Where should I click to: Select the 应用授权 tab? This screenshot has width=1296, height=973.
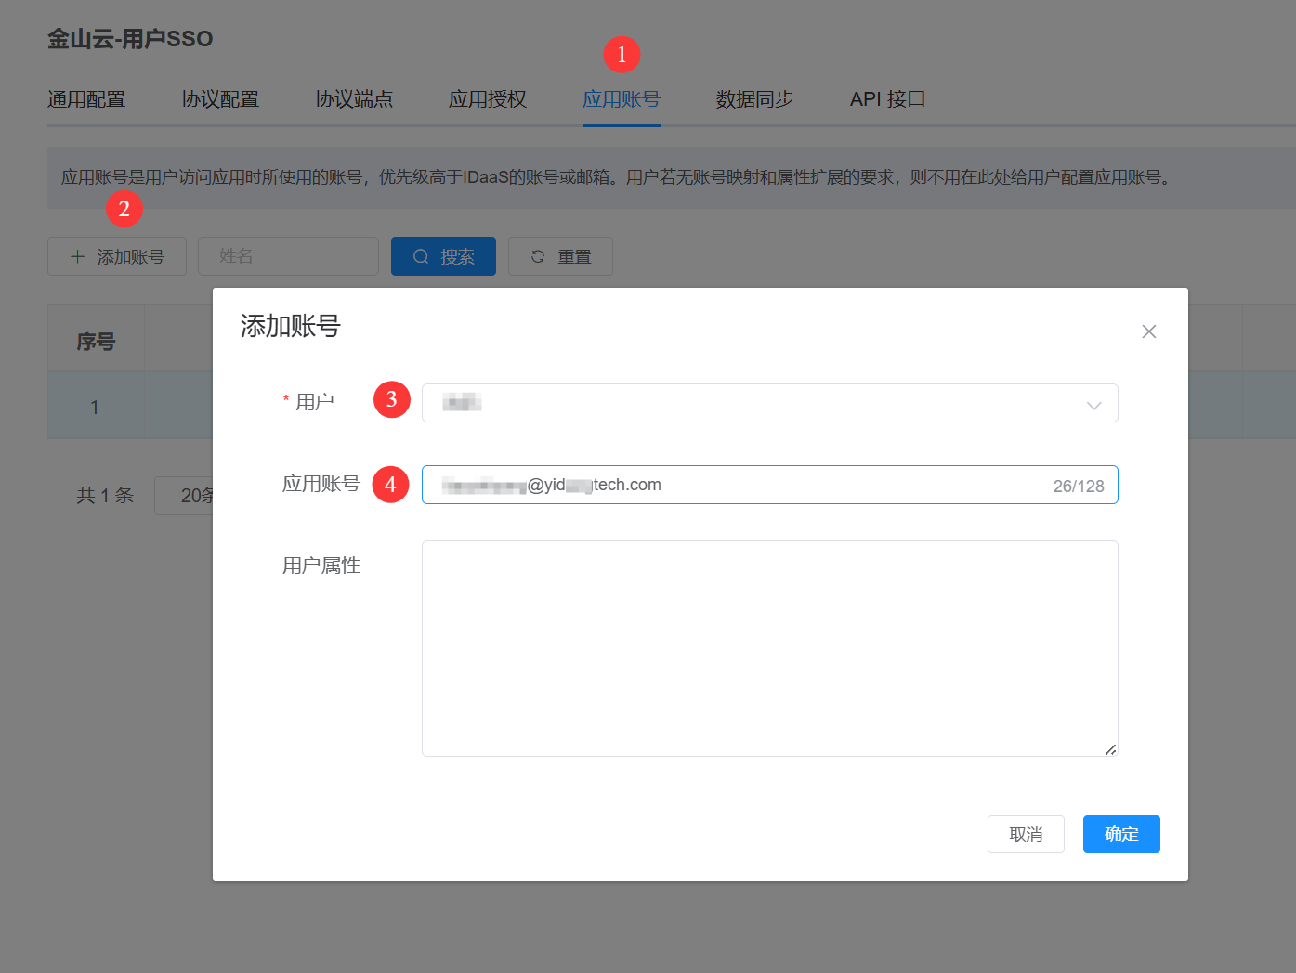(x=488, y=99)
